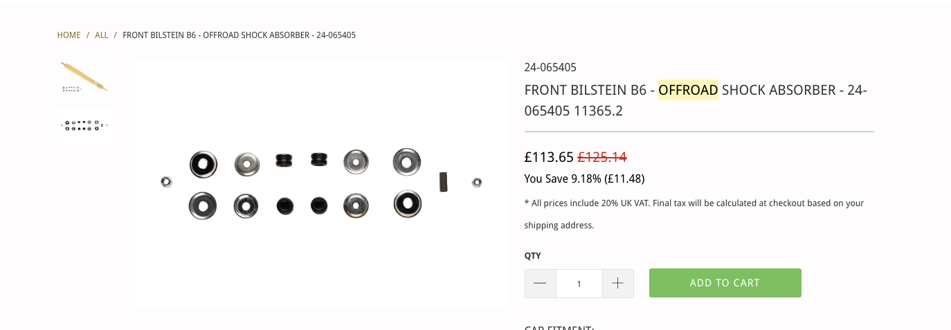
Task: Click the SKU 24-065405 above the title
Action: tap(550, 67)
